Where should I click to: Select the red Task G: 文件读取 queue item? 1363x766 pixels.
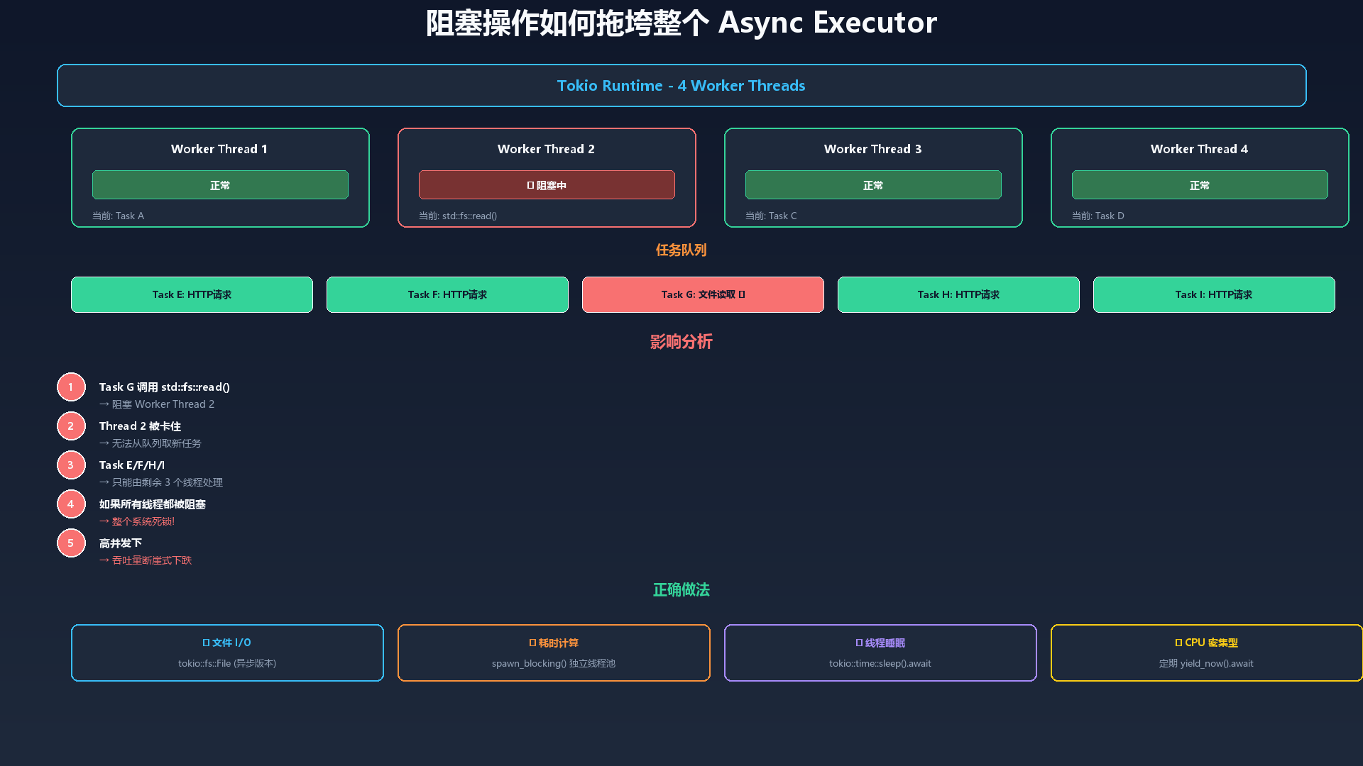[x=703, y=294]
